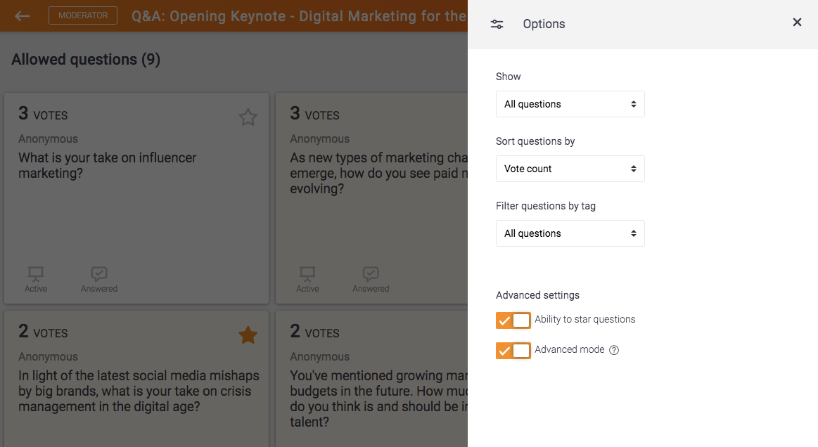This screenshot has height=447, width=818.
Task: Click the Allowed questions (9) heading
Action: click(x=86, y=60)
